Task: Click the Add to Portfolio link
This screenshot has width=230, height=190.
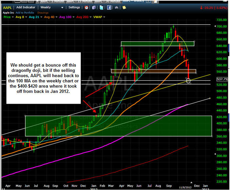Action: coord(25,13)
